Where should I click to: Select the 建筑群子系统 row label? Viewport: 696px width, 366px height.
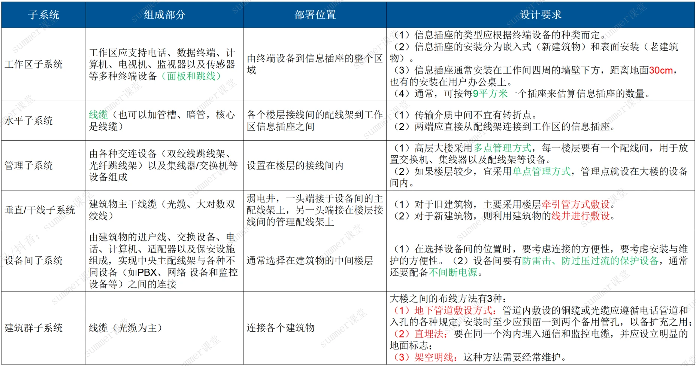coord(34,328)
